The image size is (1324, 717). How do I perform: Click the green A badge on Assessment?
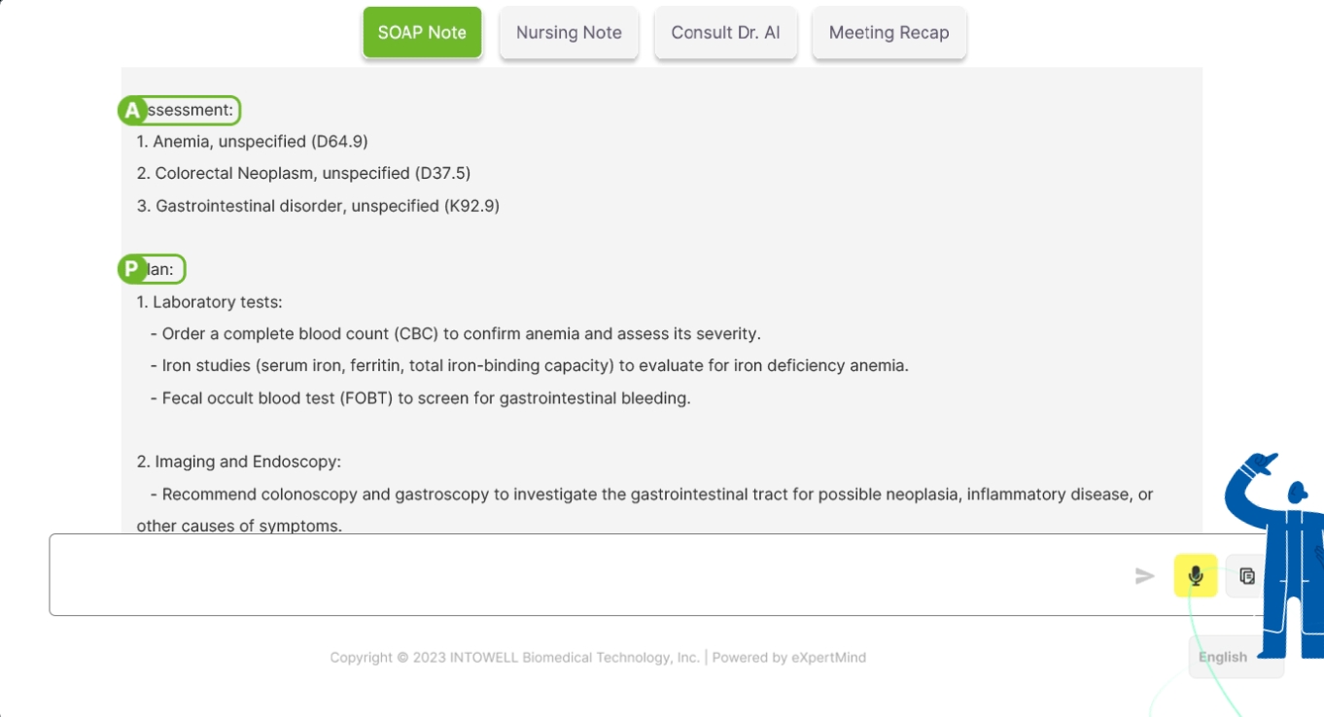131,111
